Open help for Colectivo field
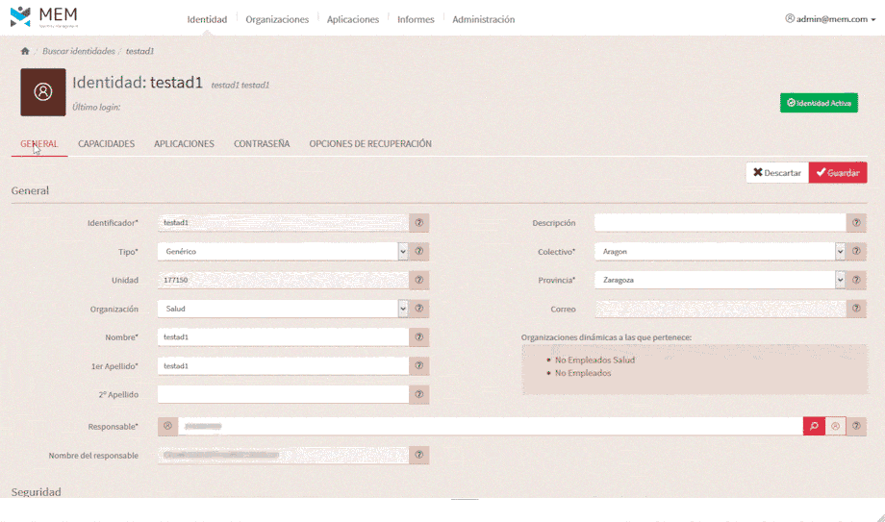 point(856,251)
